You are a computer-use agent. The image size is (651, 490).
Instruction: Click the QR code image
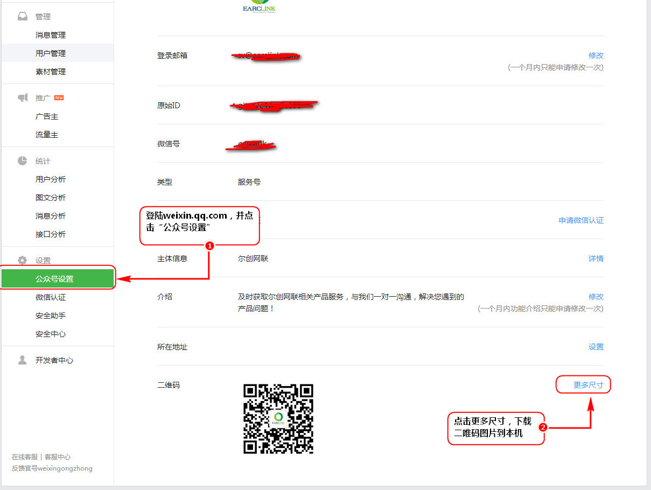point(278,418)
